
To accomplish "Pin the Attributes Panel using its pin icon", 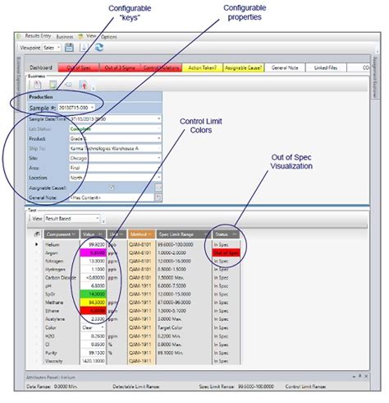I will (x=360, y=376).
